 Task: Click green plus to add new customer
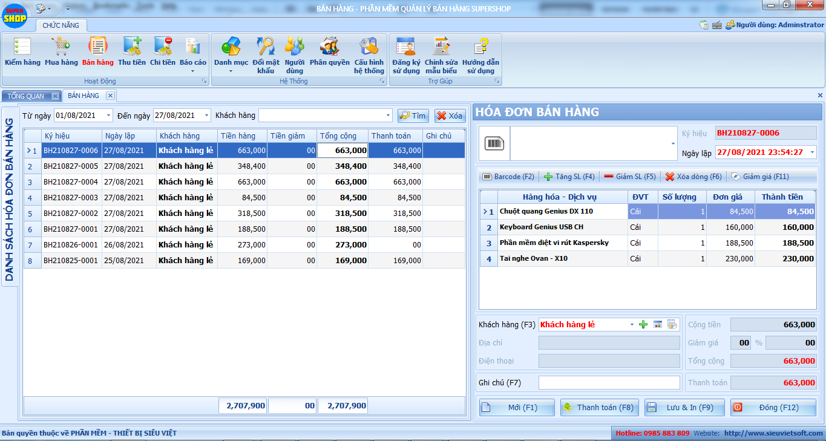(x=643, y=325)
